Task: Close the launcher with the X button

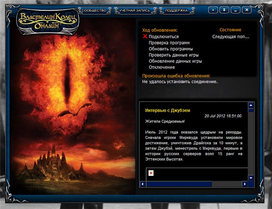Action: [x=246, y=9]
